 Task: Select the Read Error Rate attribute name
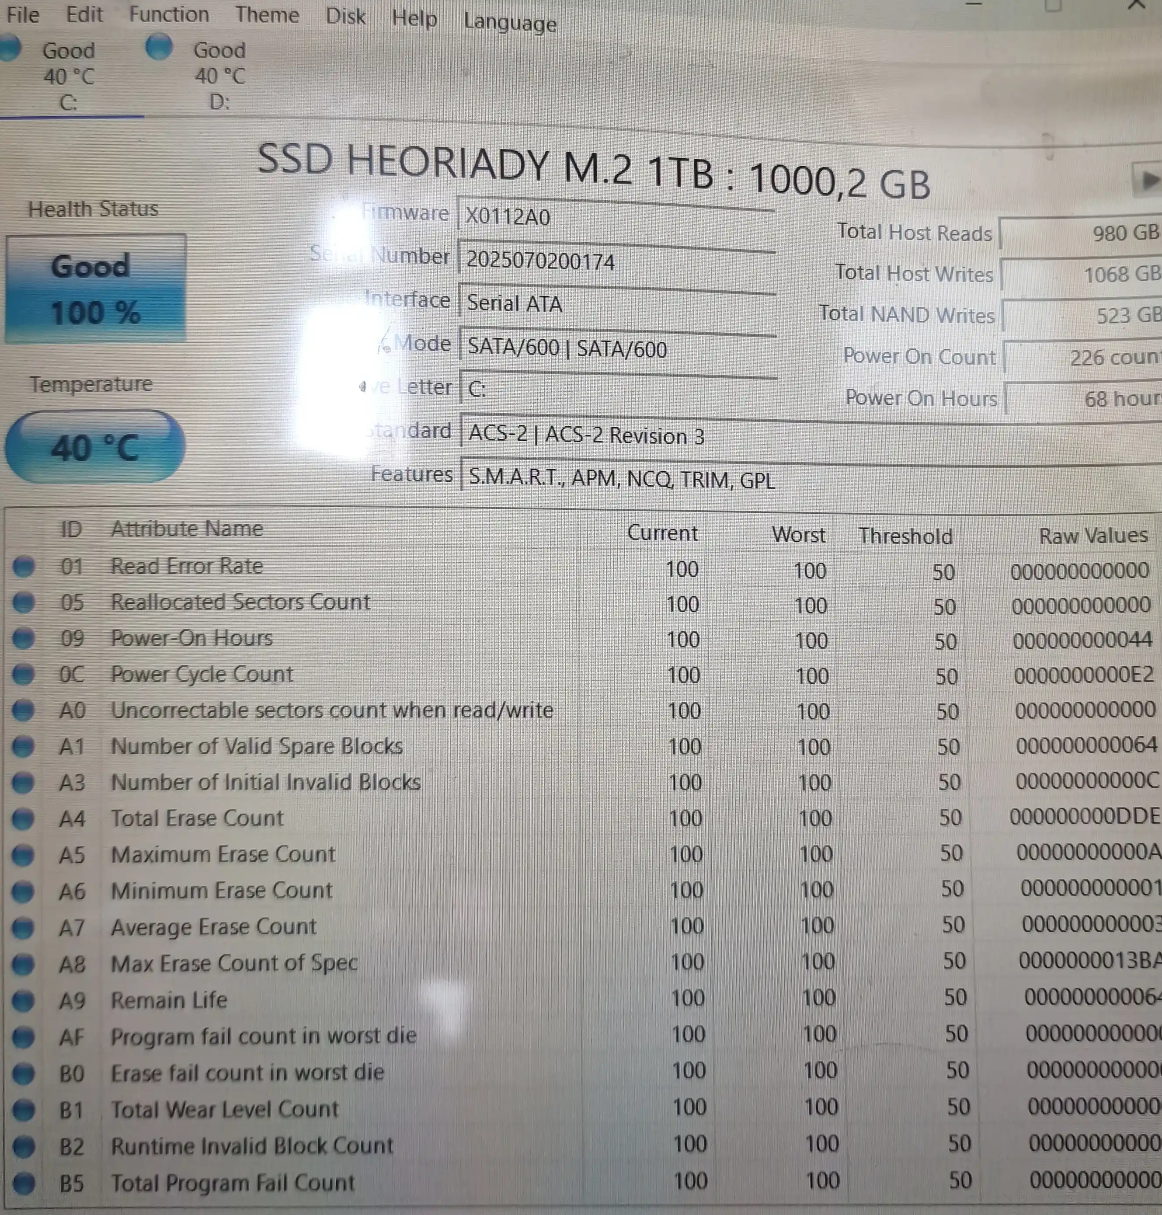click(186, 566)
